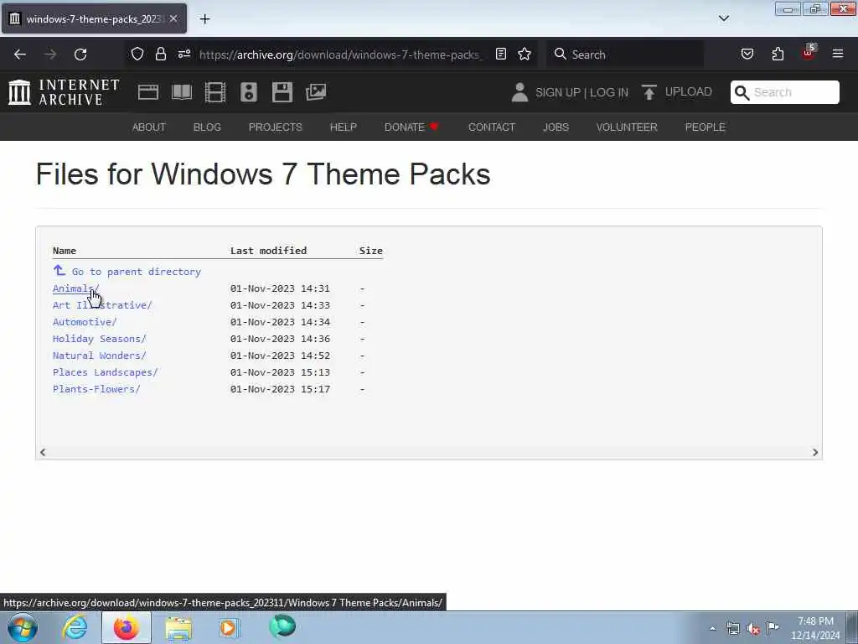Bookmark this page with the star icon

pyautogui.click(x=525, y=54)
